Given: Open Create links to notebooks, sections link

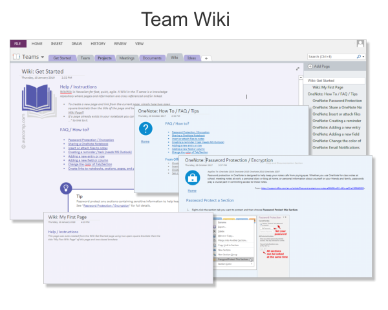Looking at the screenshot, I should [101, 169].
